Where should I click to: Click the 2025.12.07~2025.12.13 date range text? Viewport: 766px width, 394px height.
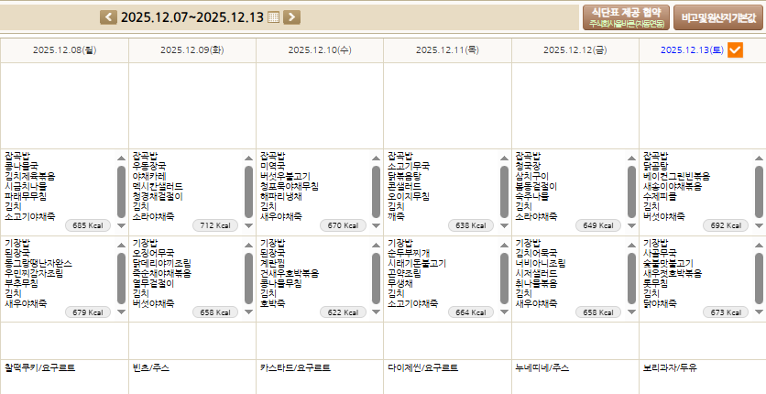(x=191, y=16)
